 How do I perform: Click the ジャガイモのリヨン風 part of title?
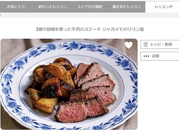tap(123, 29)
